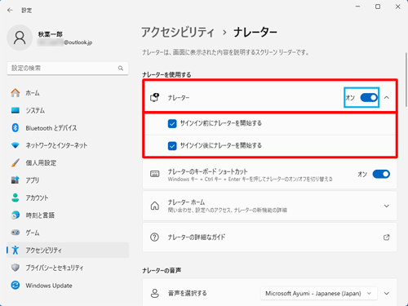Click the vertical scrollbar on the right
408x306 pixels.
tap(406, 79)
